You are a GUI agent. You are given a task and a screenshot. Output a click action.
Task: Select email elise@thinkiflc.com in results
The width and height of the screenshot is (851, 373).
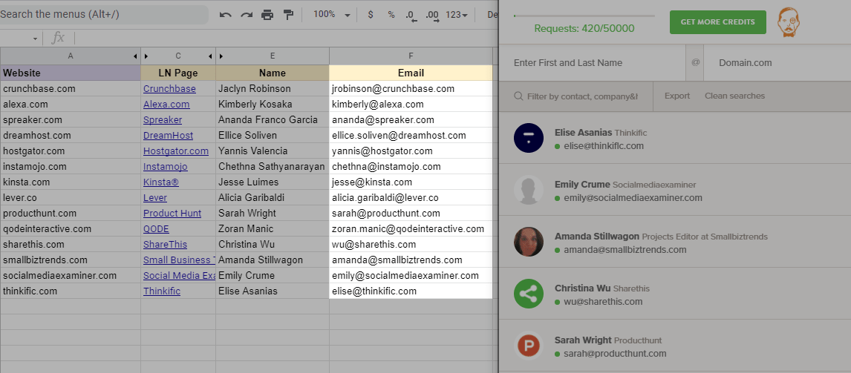pyautogui.click(x=604, y=146)
